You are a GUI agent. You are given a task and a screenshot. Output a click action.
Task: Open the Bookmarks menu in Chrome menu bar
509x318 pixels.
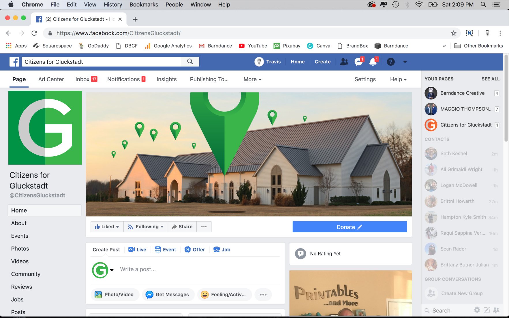tap(144, 5)
